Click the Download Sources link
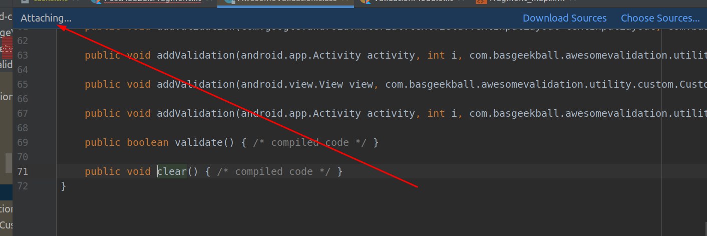Screen dimensions: 707x236 tap(564, 18)
